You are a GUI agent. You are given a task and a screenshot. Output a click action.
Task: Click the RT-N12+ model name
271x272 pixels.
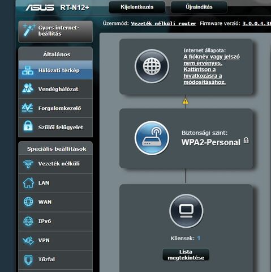click(x=75, y=7)
